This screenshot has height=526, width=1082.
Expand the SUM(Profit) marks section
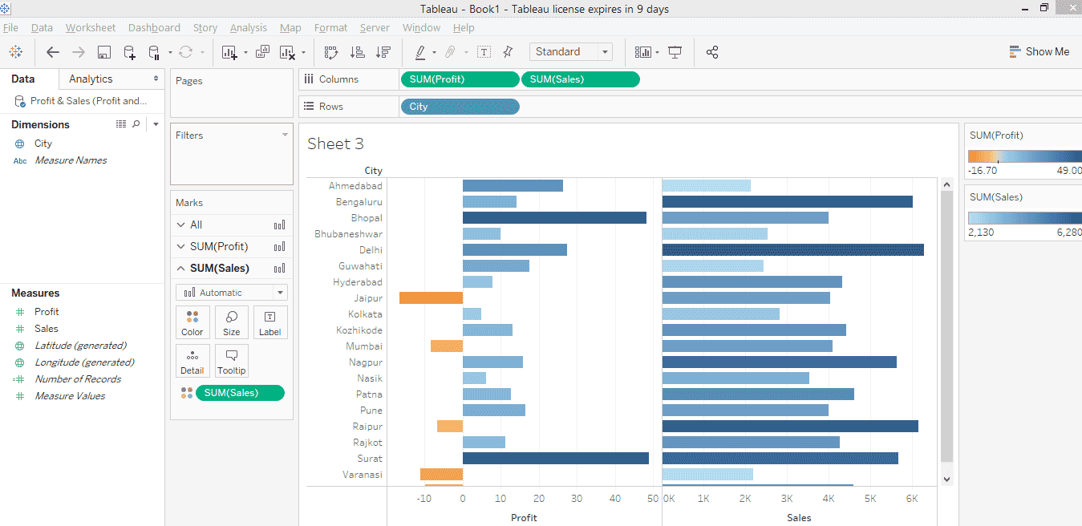(181, 246)
